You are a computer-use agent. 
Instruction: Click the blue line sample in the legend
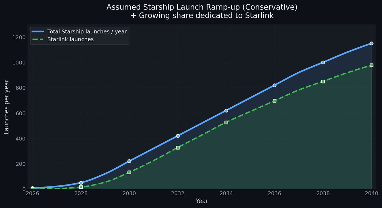coord(38,31)
